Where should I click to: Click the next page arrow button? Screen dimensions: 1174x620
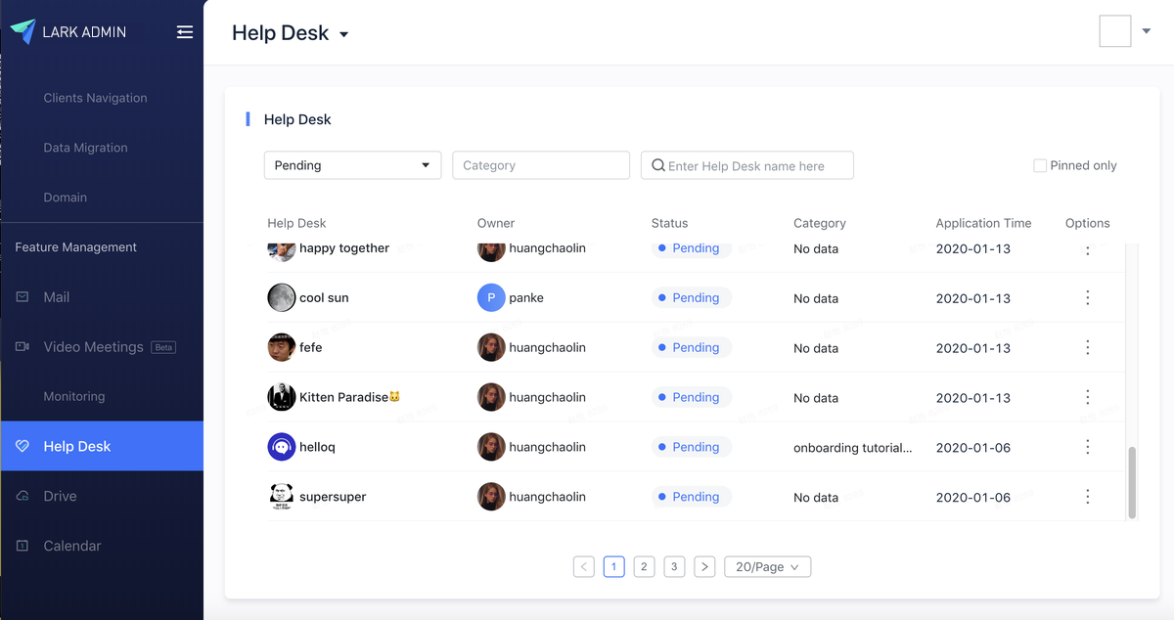[x=704, y=566]
